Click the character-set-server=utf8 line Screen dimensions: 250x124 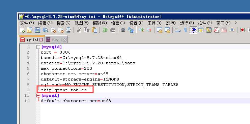(75, 74)
